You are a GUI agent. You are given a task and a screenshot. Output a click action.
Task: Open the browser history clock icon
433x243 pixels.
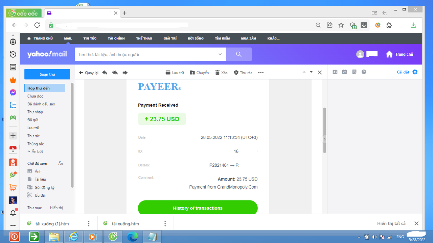pos(13,54)
